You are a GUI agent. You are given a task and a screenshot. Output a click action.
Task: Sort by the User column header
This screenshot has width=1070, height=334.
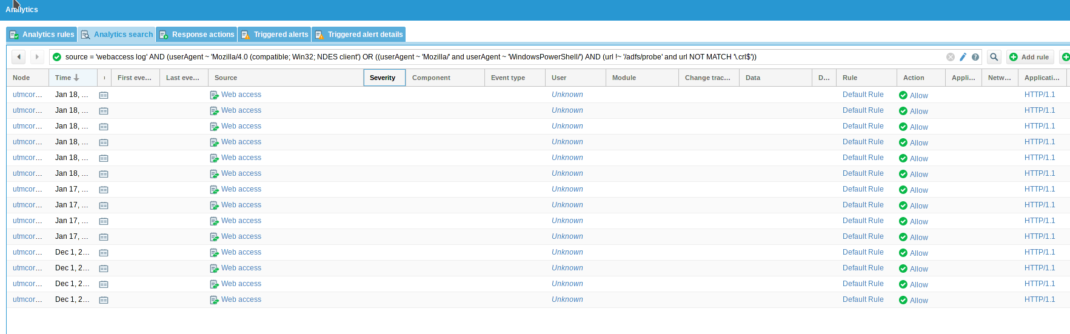(x=575, y=78)
